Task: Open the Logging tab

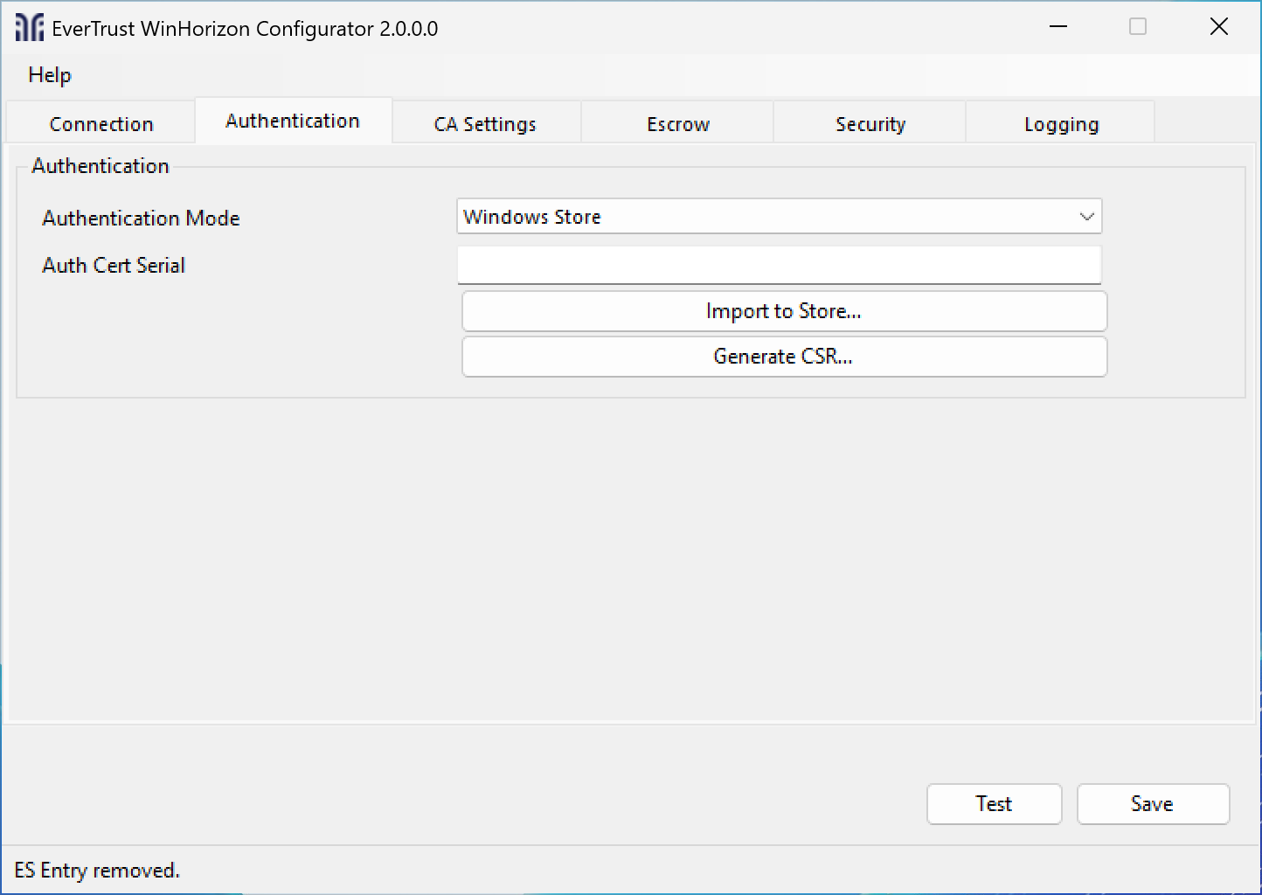Action: (1061, 124)
